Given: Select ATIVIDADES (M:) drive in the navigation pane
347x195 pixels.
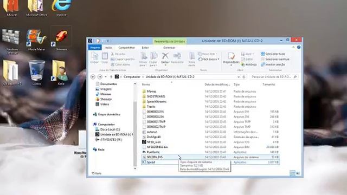Looking at the screenshot, I should [x=108, y=140].
